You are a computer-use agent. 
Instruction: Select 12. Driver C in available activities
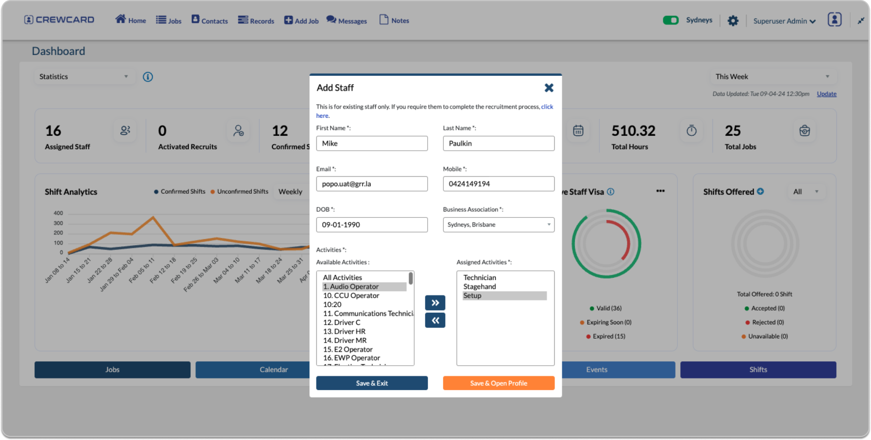(x=342, y=323)
